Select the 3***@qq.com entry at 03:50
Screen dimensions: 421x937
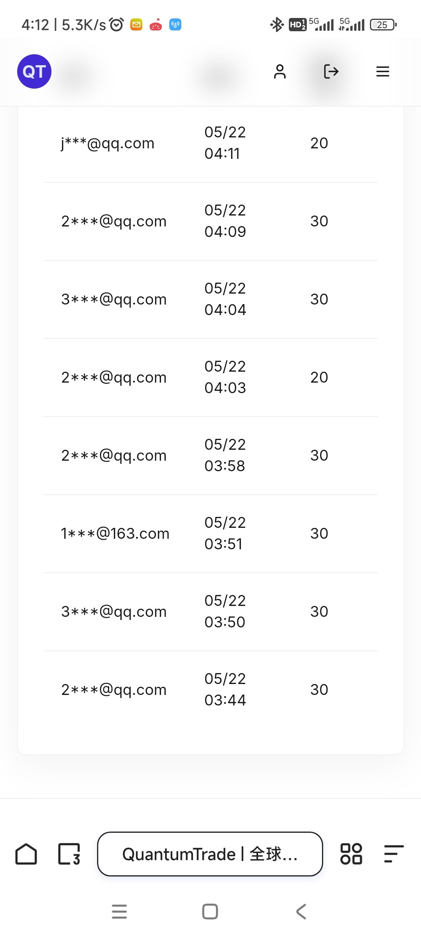[x=114, y=612]
